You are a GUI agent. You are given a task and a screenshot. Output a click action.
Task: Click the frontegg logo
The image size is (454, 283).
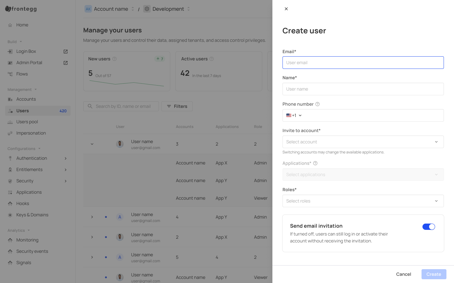point(21,9)
